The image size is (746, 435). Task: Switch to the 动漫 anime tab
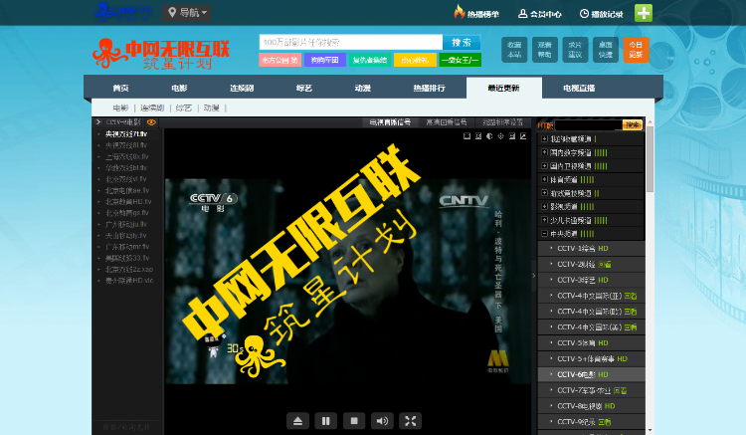coord(362,88)
